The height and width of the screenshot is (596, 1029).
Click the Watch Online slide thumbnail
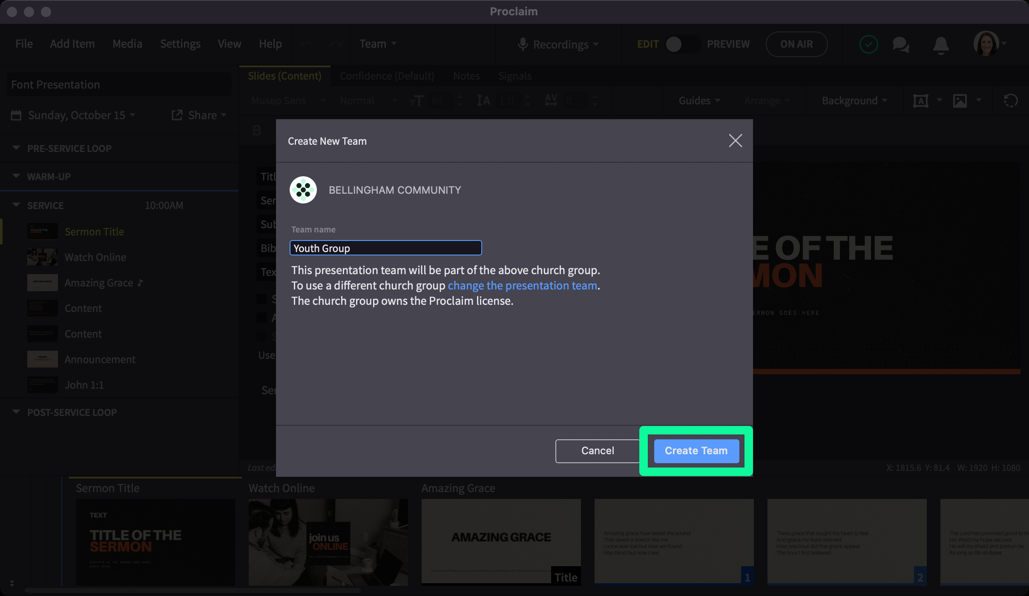pyautogui.click(x=328, y=542)
